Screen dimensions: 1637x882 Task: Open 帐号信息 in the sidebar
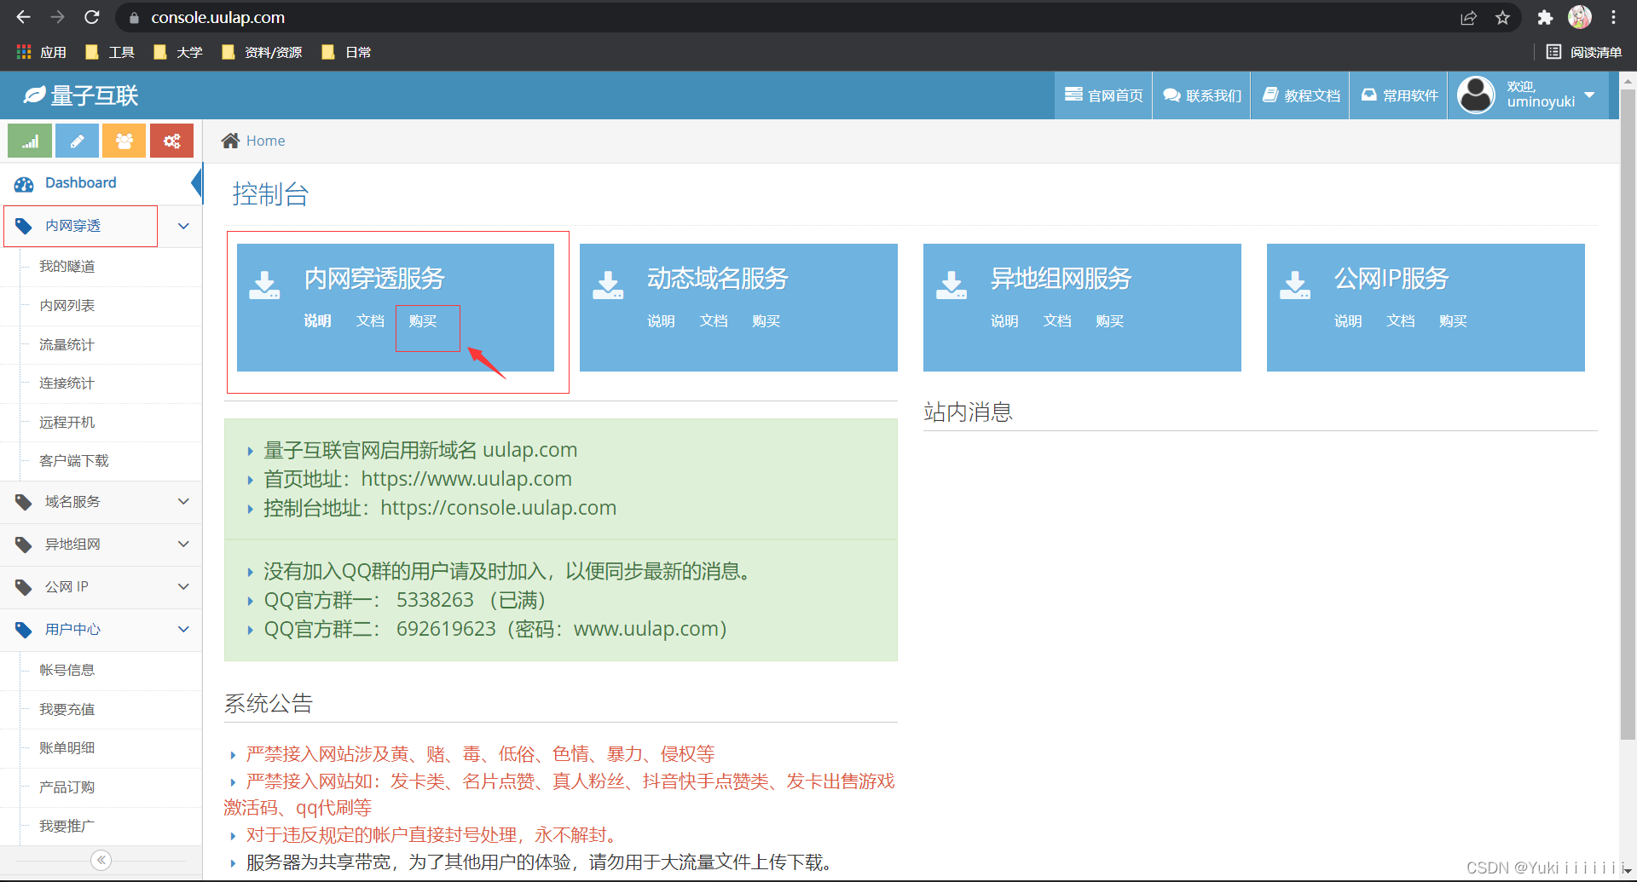(x=67, y=671)
